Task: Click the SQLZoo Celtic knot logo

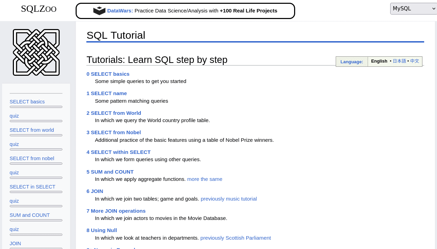Action: pyautogui.click(x=36, y=53)
